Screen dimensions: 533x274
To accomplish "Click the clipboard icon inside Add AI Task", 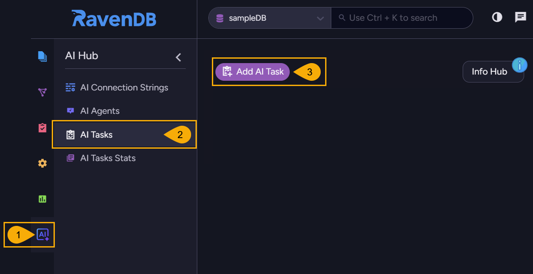I will [x=226, y=71].
